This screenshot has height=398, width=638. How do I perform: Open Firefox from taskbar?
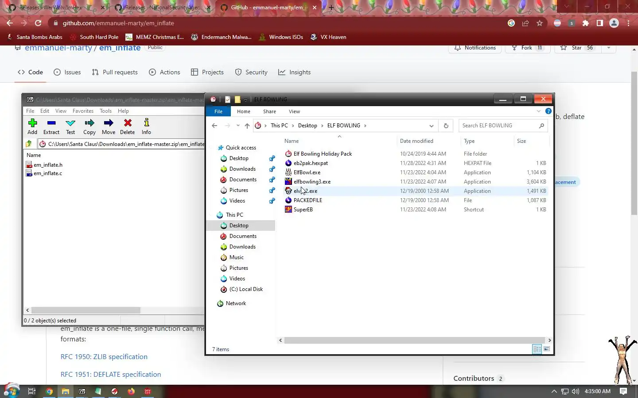point(131,391)
